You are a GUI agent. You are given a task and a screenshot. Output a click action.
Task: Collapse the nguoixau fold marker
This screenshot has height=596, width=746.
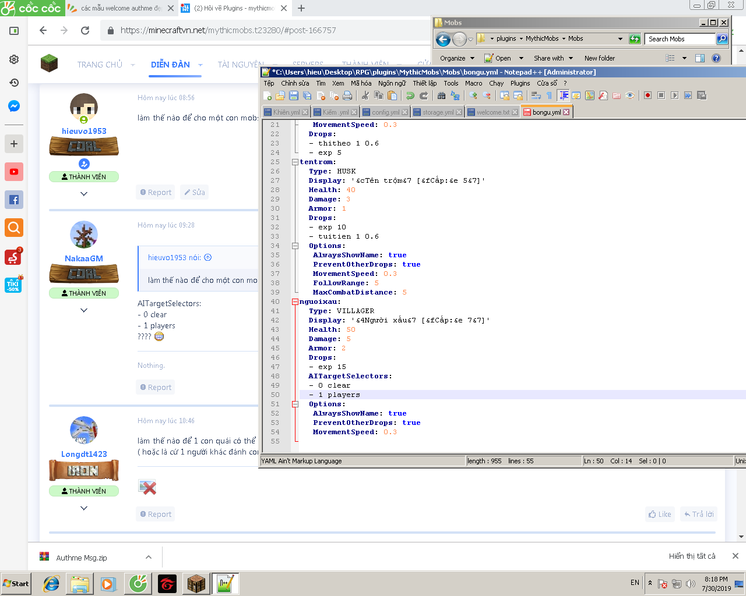[295, 302]
